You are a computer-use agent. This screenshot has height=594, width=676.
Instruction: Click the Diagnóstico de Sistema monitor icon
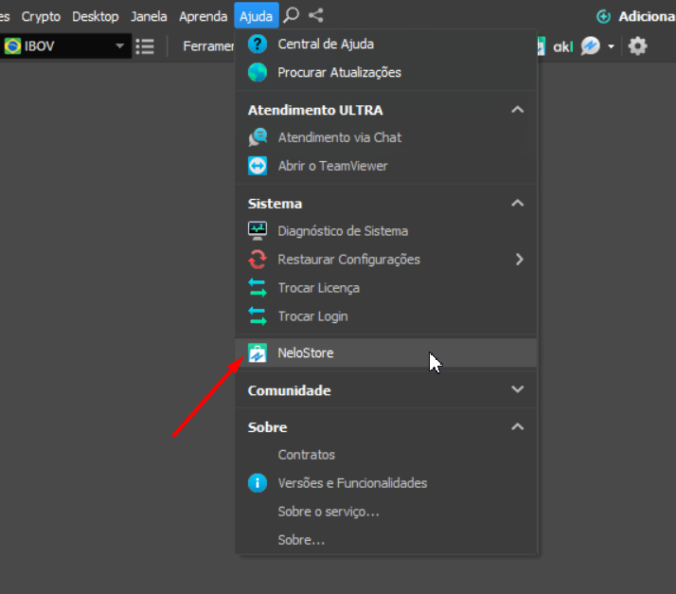[258, 231]
